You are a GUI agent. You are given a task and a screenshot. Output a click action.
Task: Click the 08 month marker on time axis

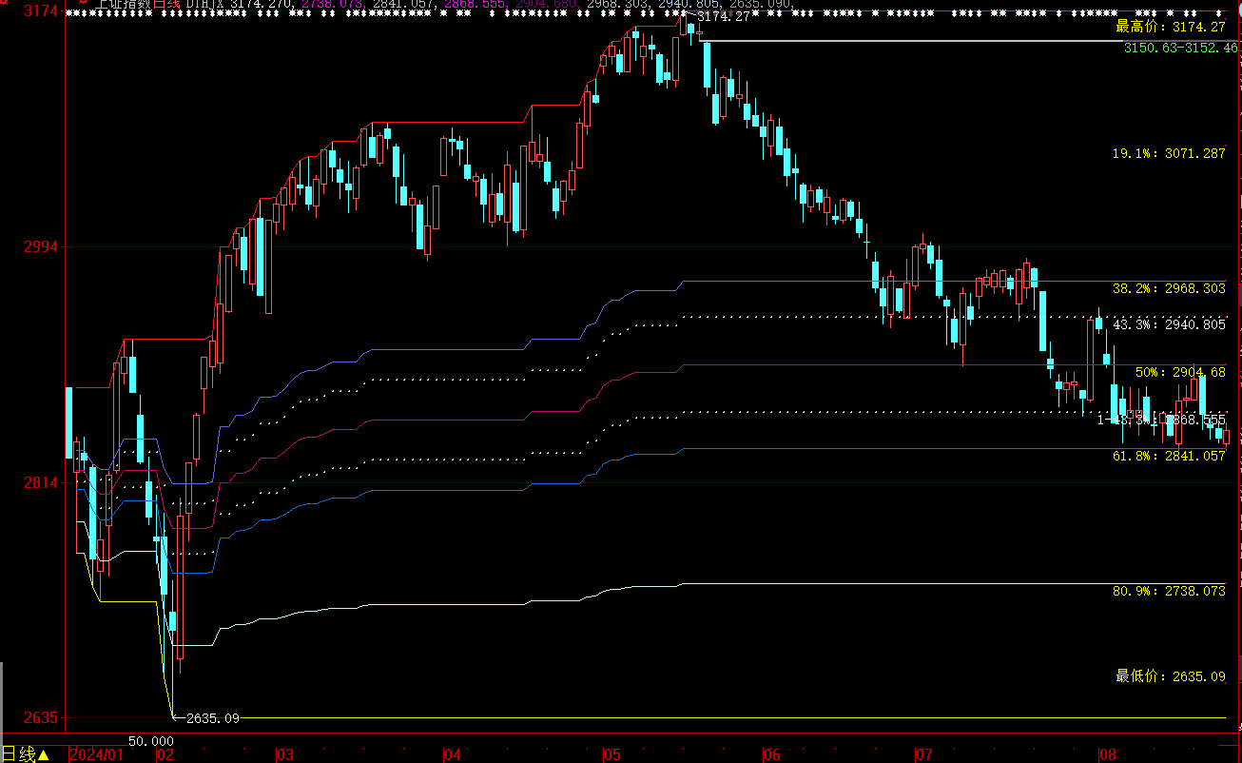tap(1108, 755)
